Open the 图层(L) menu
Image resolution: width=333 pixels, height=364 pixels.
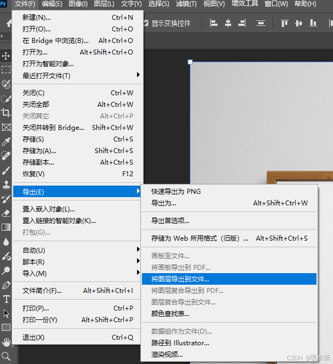tap(104, 4)
